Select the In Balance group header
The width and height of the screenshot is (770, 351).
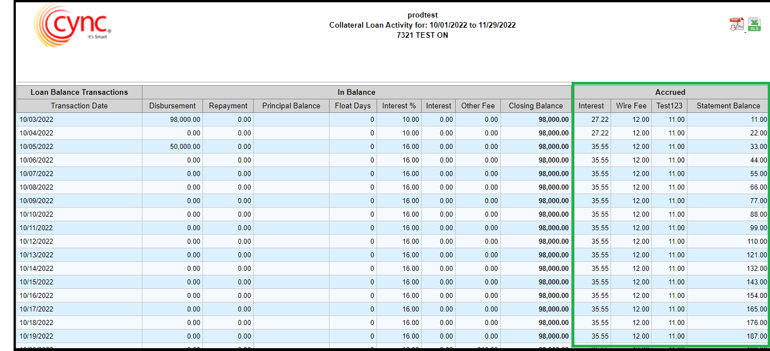356,92
